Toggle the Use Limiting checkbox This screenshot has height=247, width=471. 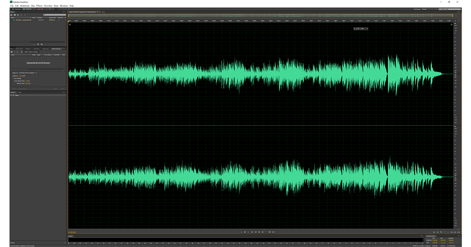[13, 78]
